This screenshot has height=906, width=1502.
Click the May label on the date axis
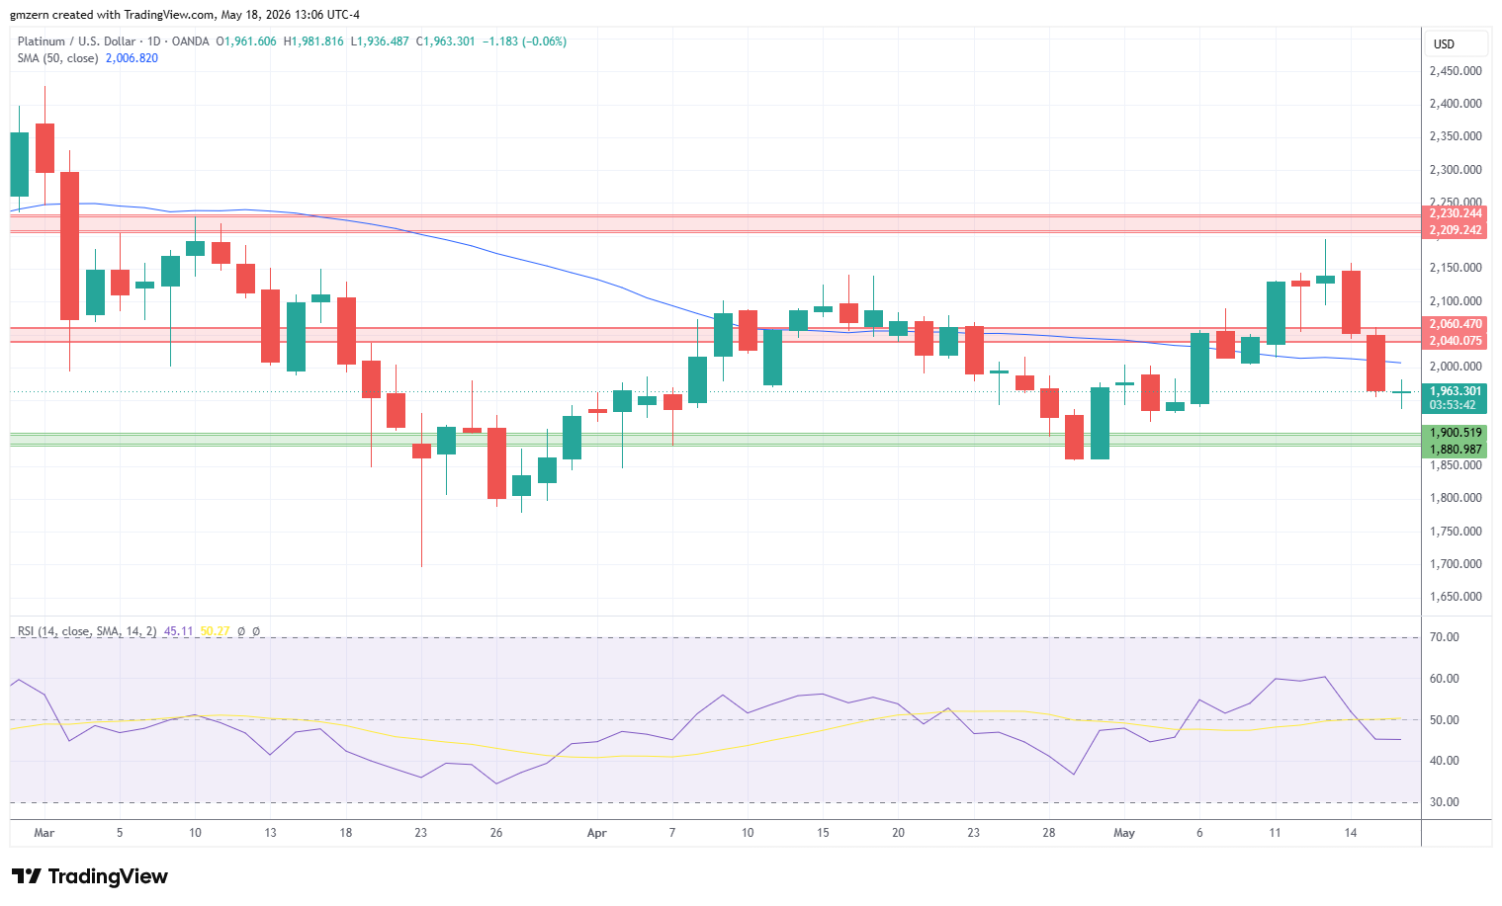[1124, 833]
